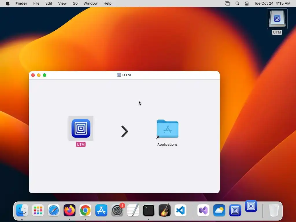
Task: Click the UTM disk image on the desktop
Action: coord(277,19)
